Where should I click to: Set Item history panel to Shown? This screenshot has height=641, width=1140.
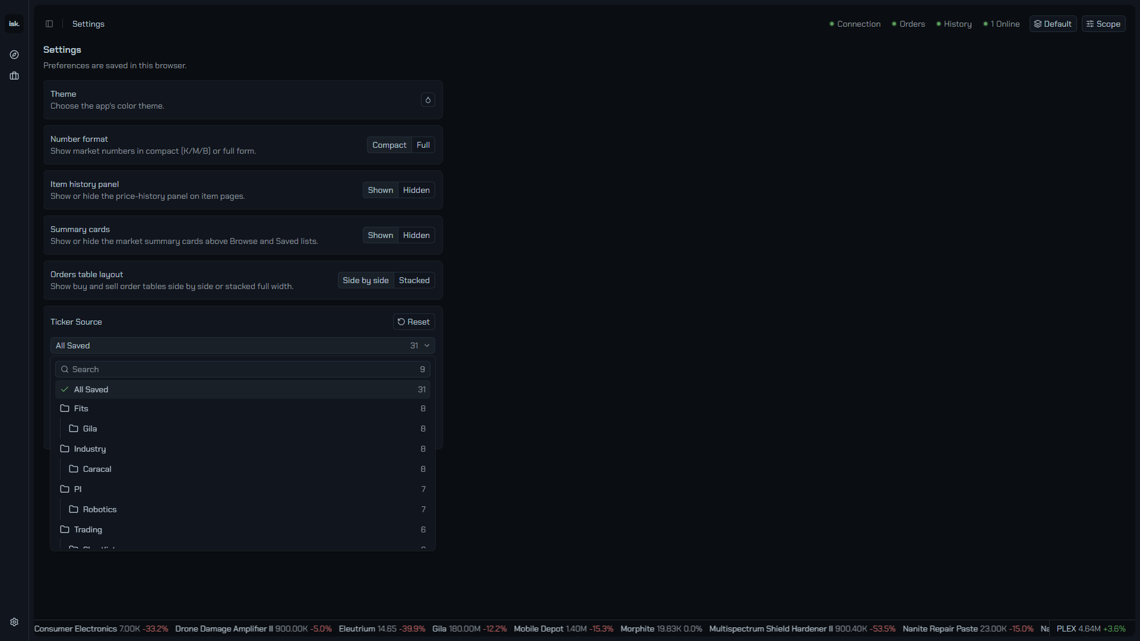(x=381, y=190)
